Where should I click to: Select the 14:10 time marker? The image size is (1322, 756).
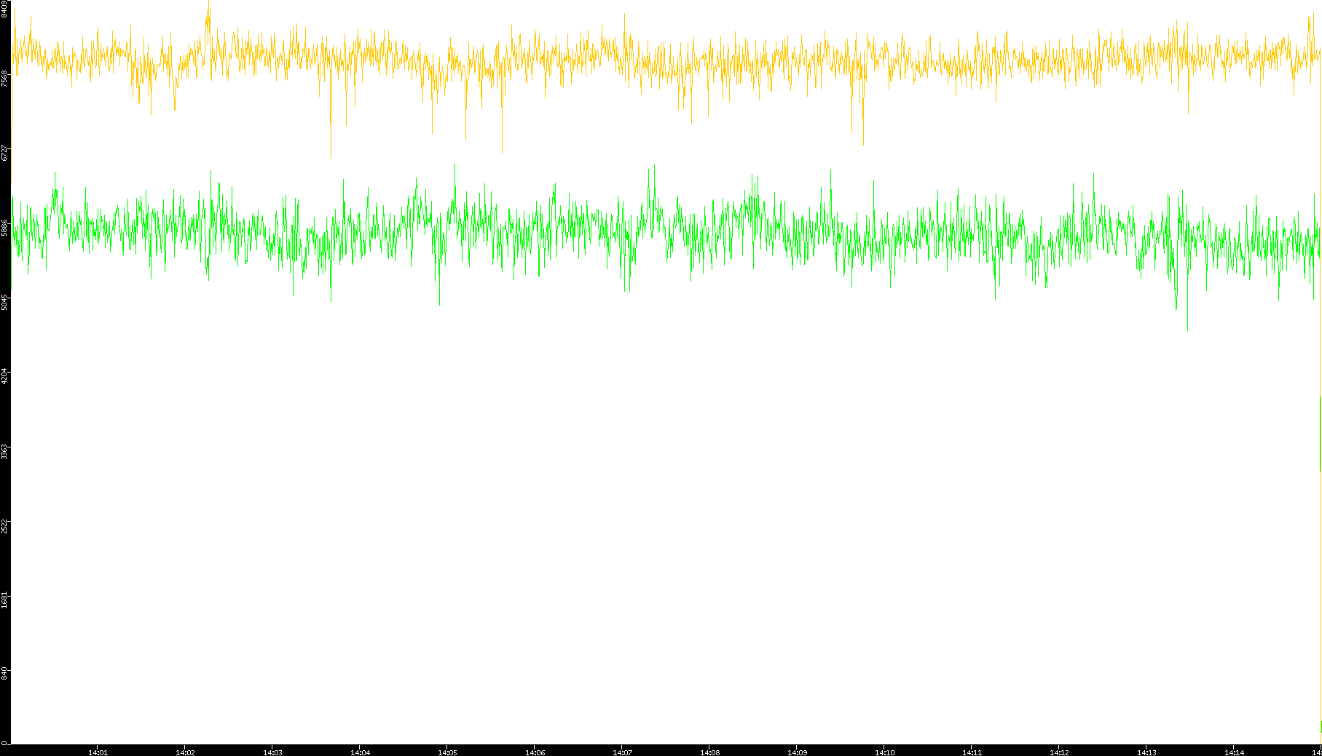(x=884, y=752)
